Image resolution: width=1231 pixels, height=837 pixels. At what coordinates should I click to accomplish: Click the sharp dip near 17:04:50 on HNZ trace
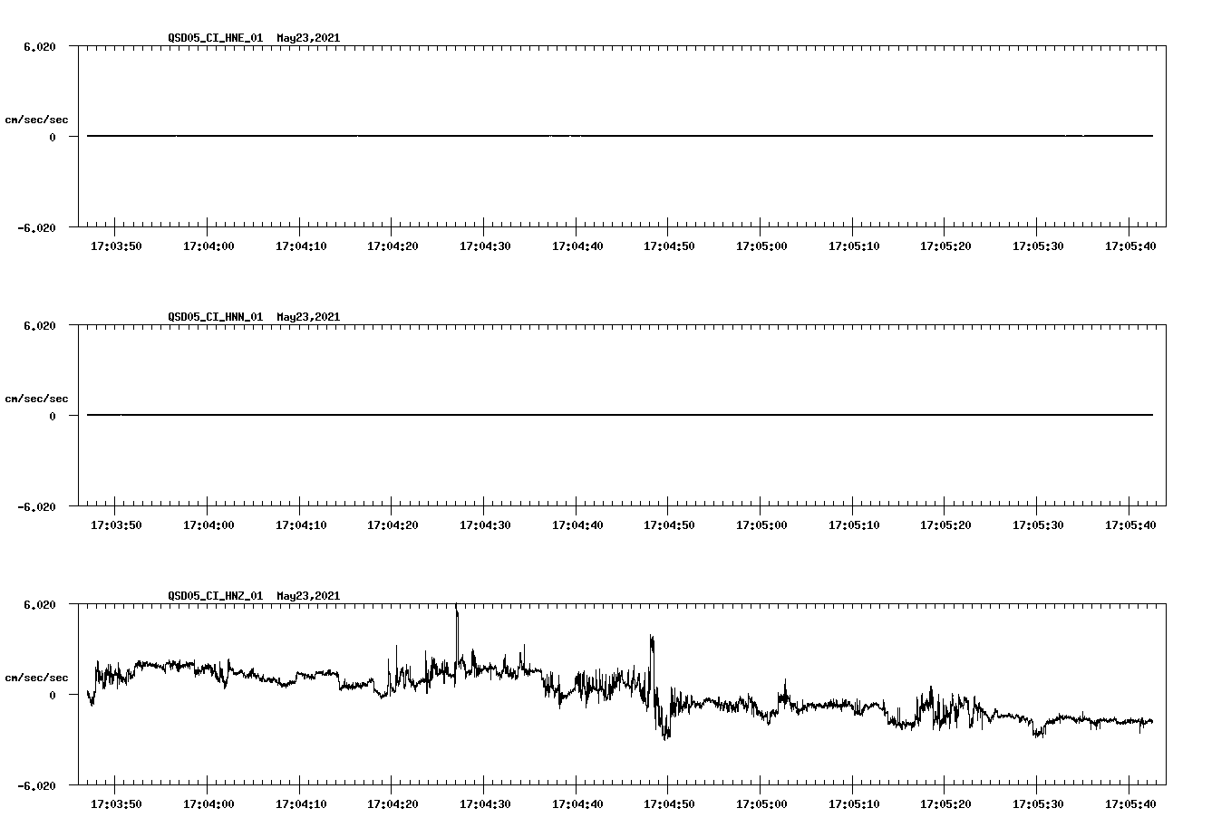coord(664,734)
